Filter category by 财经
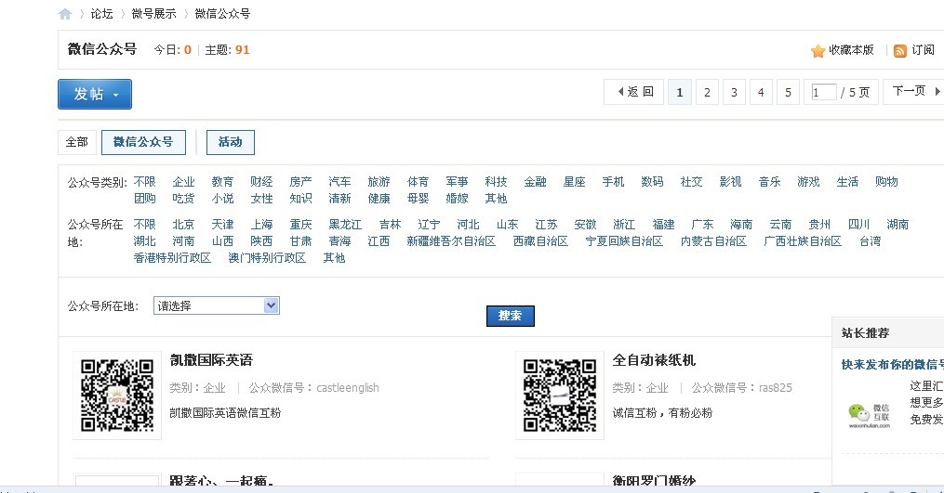This screenshot has width=944, height=493. [262, 182]
